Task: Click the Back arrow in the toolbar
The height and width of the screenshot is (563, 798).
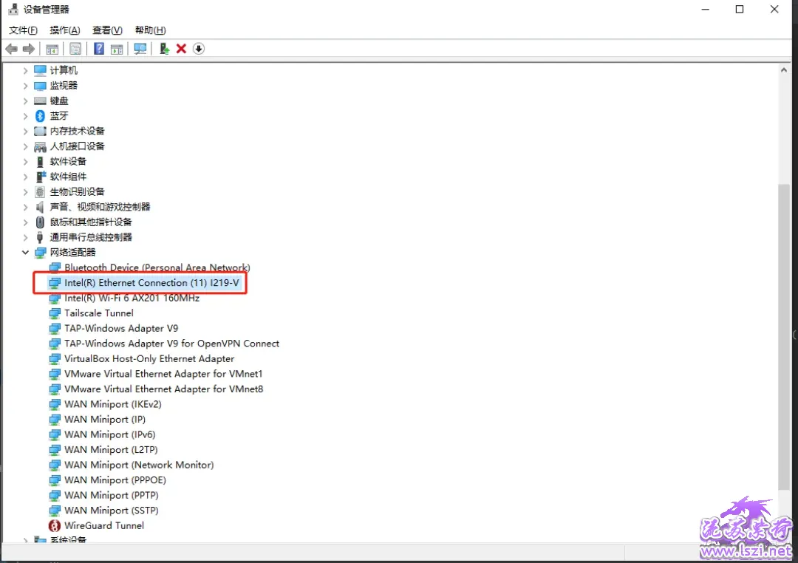Action: coord(11,49)
